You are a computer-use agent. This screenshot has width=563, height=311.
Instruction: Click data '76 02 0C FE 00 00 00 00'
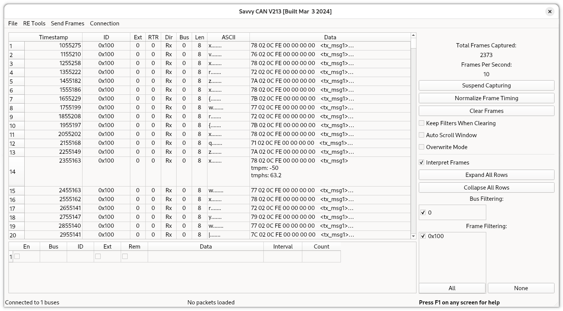pos(283,54)
